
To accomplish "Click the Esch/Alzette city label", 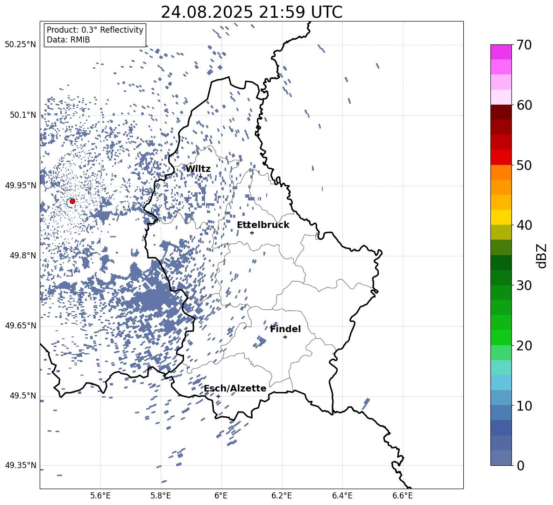I will [235, 388].
